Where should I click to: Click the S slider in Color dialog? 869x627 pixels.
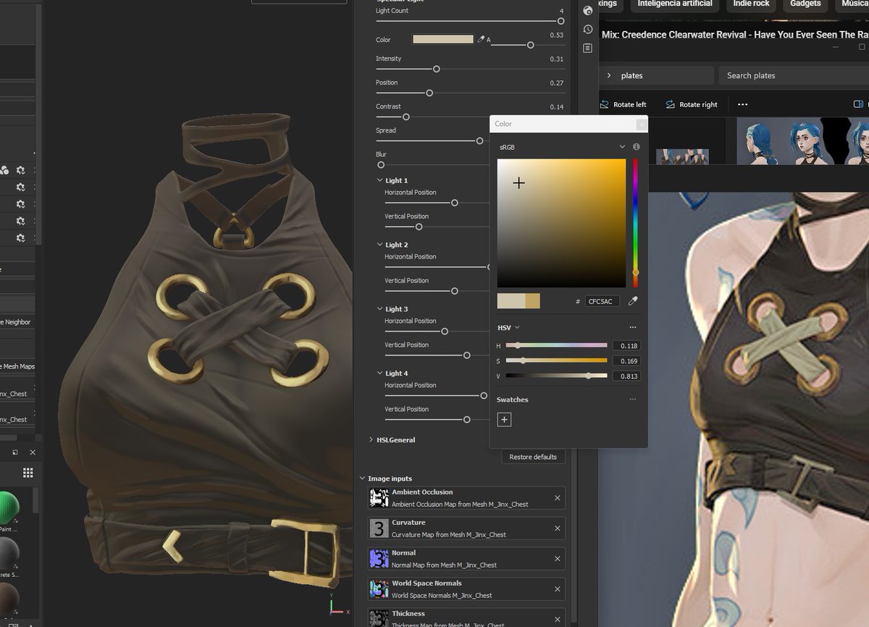(556, 361)
